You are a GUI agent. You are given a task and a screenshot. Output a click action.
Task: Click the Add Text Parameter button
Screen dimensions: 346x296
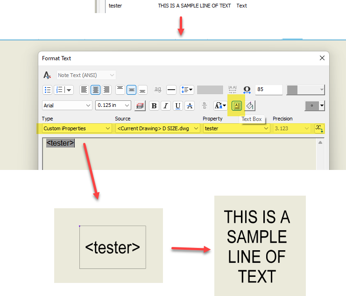(319, 128)
